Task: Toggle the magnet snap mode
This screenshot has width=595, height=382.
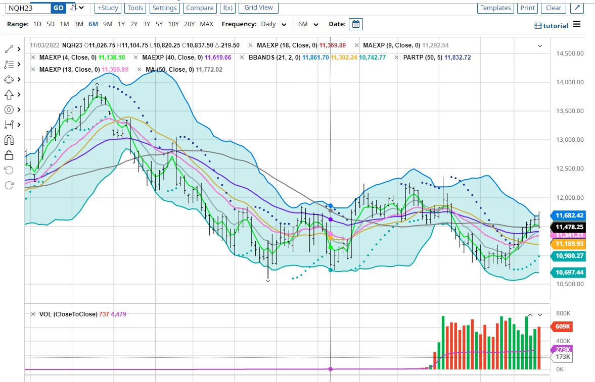Action: [9, 140]
